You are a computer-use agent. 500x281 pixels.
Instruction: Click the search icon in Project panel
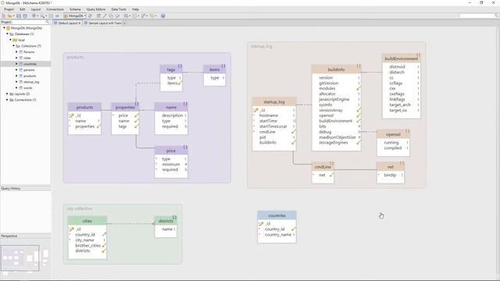click(x=48, y=22)
